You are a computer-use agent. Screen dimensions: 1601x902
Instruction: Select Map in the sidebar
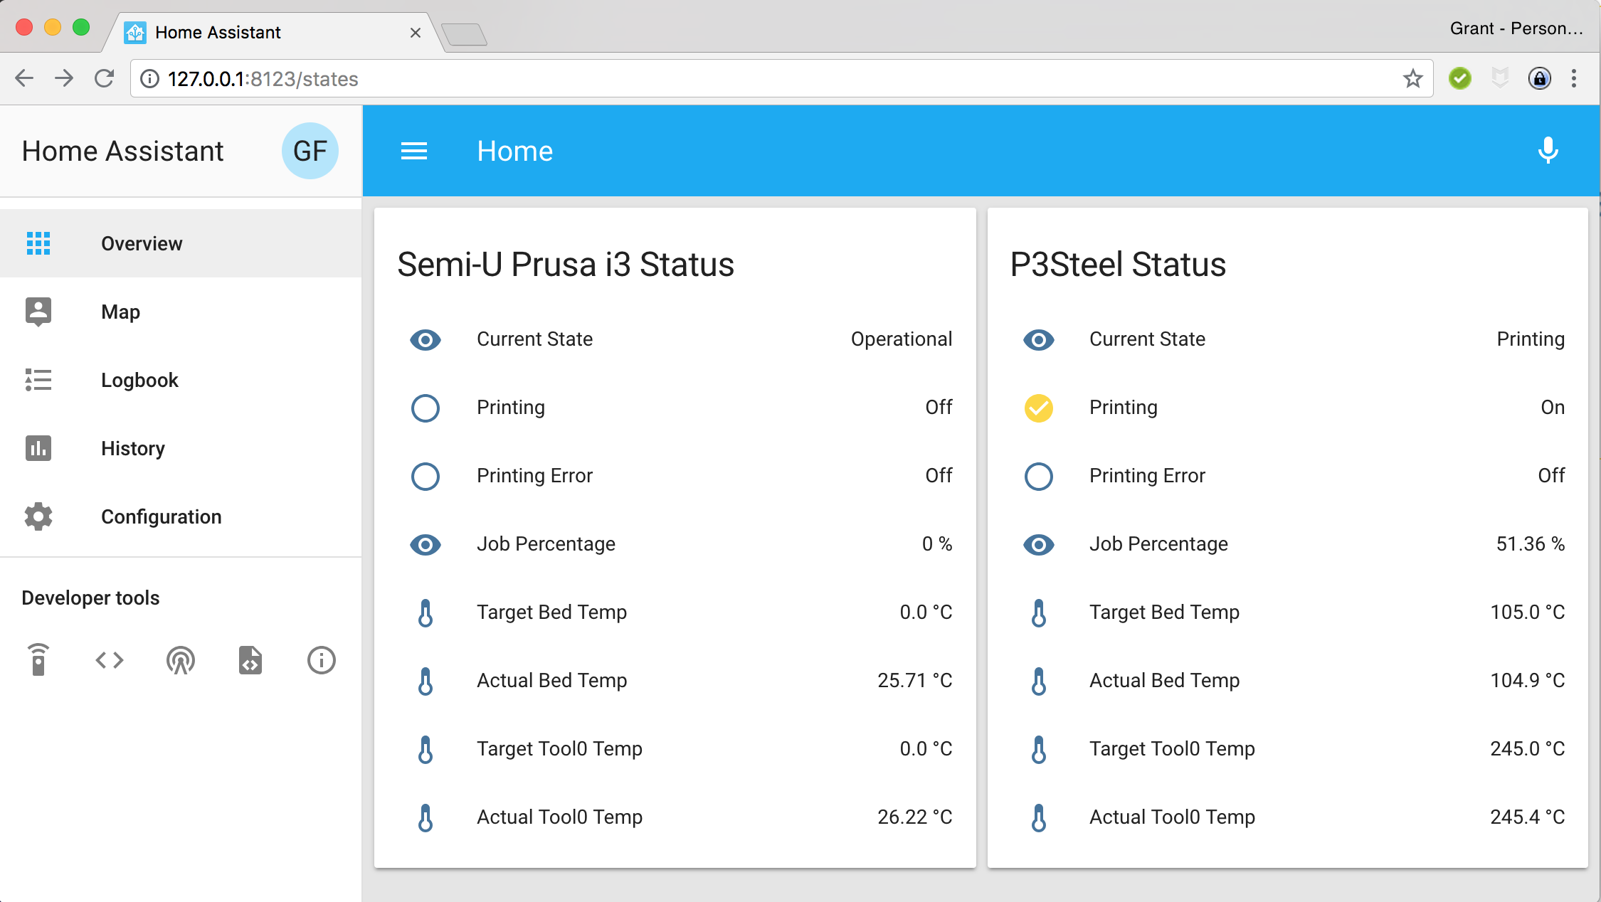121,312
